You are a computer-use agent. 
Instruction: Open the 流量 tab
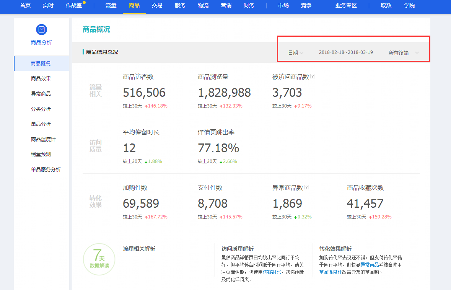click(111, 5)
